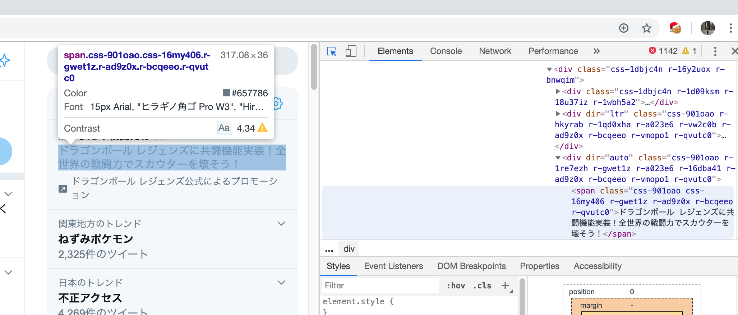The height and width of the screenshot is (315, 738).
Task: Open the Performance tab
Action: pos(553,51)
